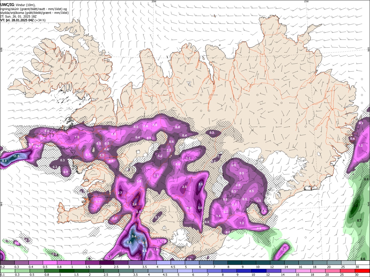
Task: Pick the rain legend swatch starting at 0.5
Action: (37, 271)
